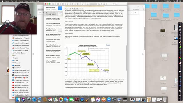Select the 'Comprehendin...' note

click(54, 14)
